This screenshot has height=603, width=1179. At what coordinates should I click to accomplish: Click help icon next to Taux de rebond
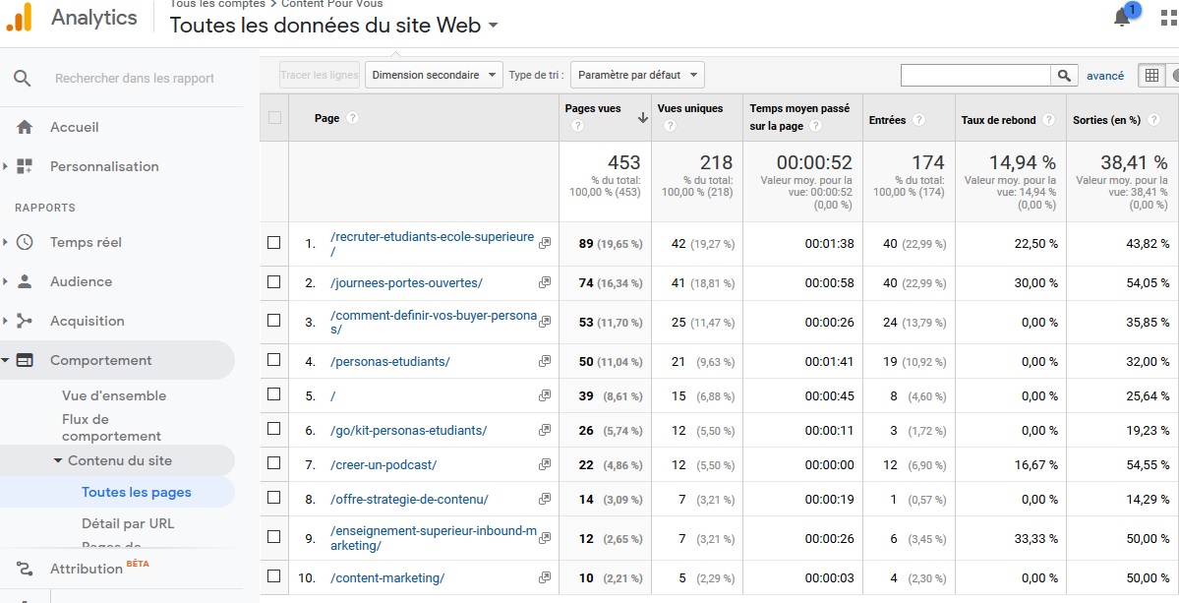(1049, 120)
